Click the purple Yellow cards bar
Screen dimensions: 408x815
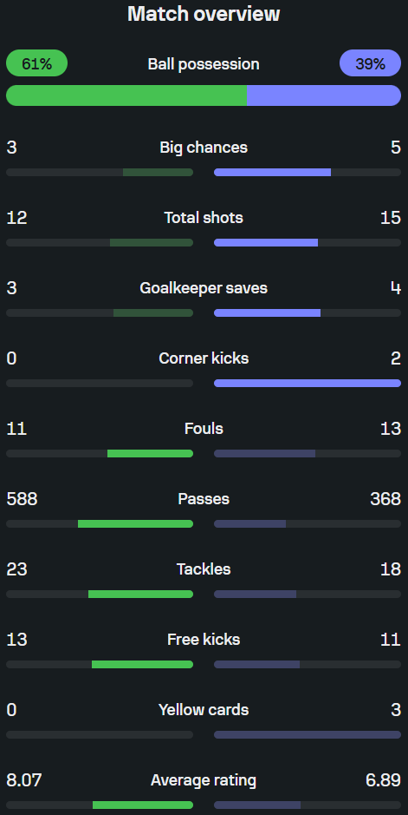pyautogui.click(x=308, y=734)
